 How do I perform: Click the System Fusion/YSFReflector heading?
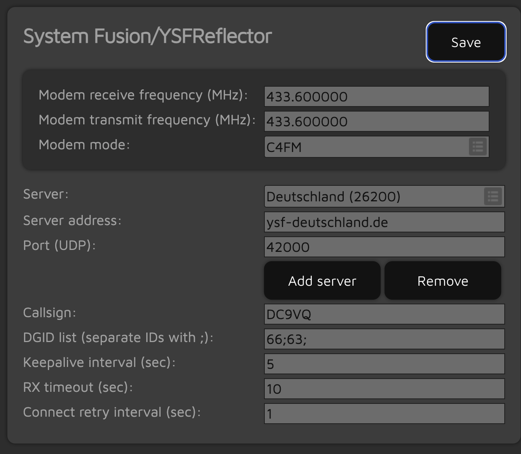point(147,36)
